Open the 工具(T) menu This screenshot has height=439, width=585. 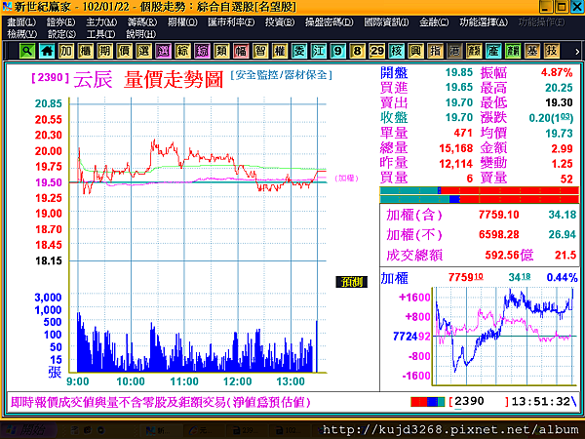click(100, 34)
